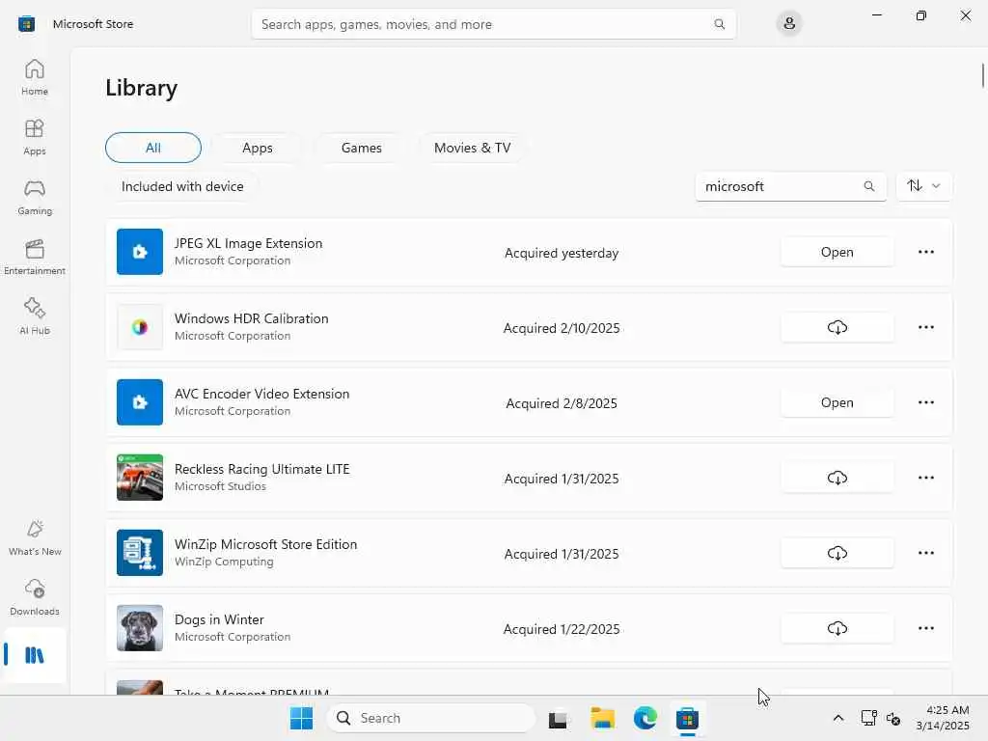Download WinZip Microsoft Store Edition
The width and height of the screenshot is (988, 741).
coord(837,553)
